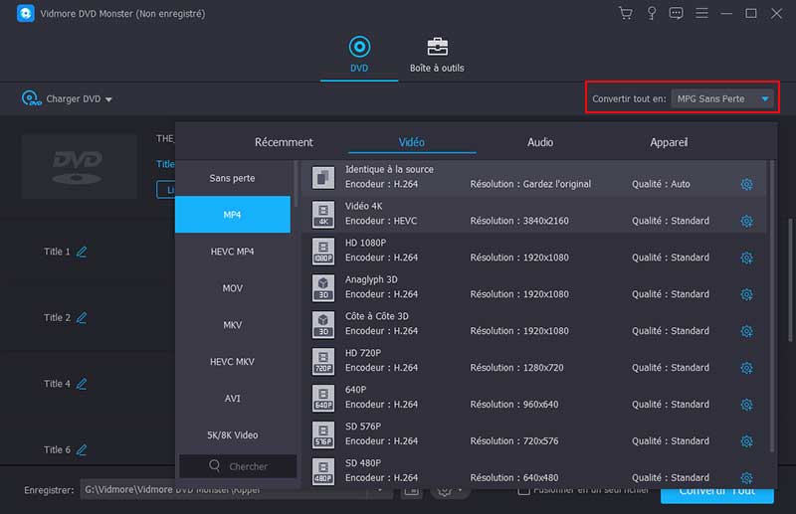
Task: Expand the Charger DVD dropdown arrow
Action: point(108,99)
